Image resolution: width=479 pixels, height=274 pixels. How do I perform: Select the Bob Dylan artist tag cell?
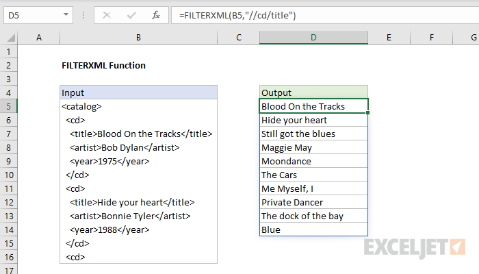click(x=138, y=148)
